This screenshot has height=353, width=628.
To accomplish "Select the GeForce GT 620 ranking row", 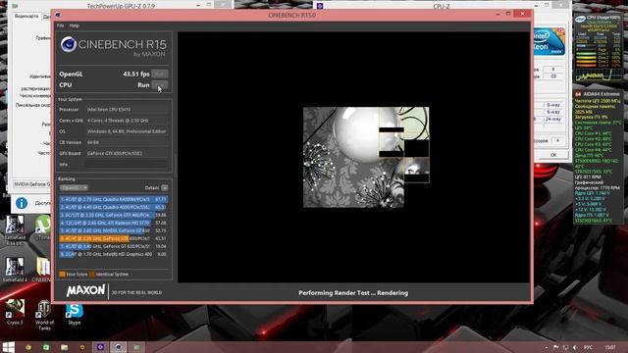I will pyautogui.click(x=114, y=246).
